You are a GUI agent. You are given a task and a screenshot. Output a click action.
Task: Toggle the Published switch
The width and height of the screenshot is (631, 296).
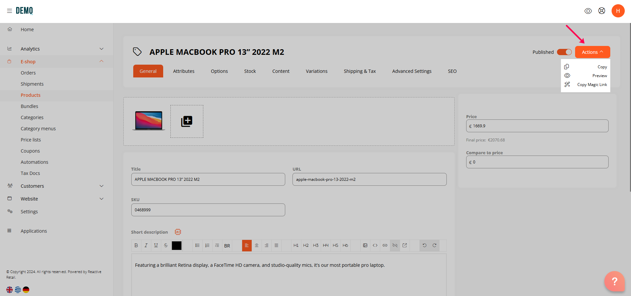click(x=564, y=52)
